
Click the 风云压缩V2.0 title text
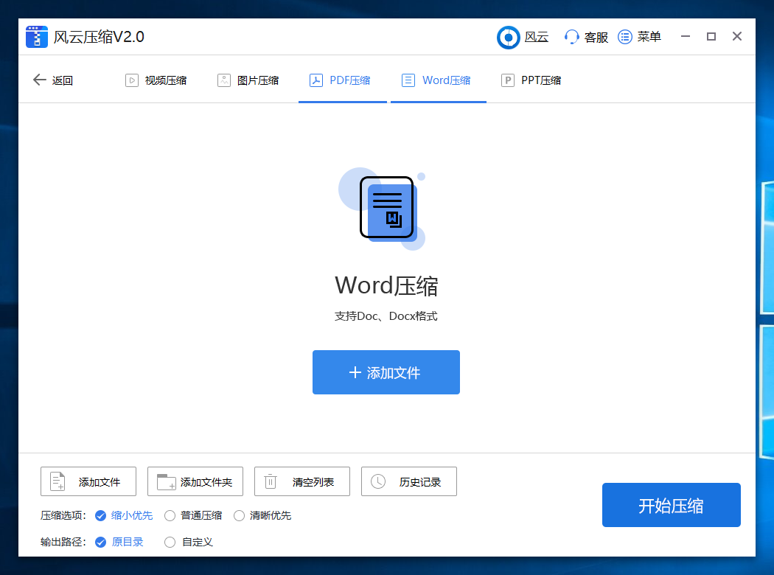coord(99,37)
